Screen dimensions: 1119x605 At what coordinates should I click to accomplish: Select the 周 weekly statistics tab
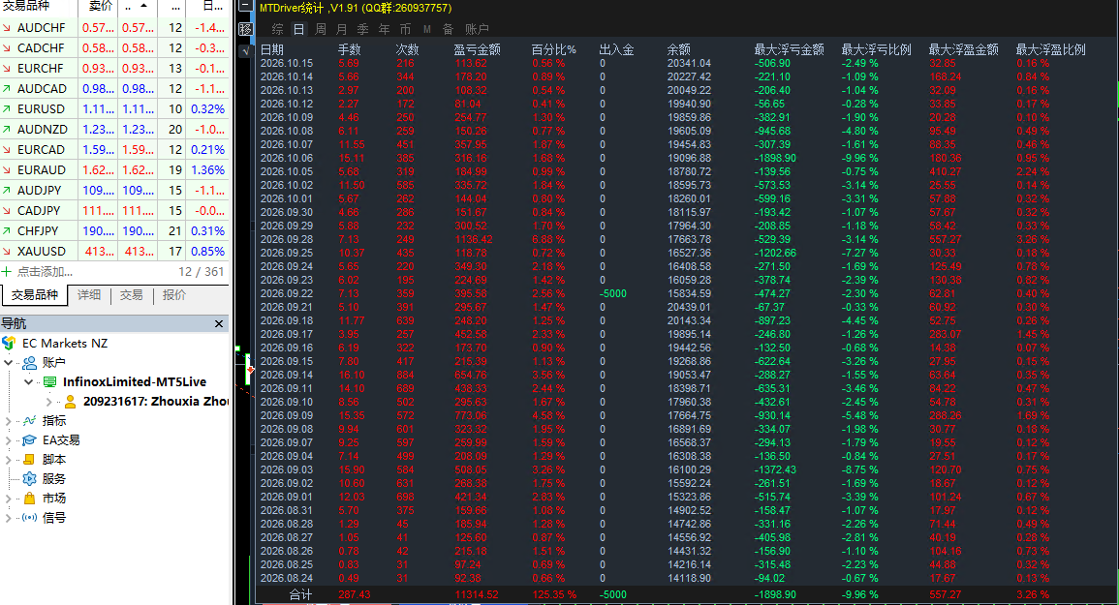(x=321, y=29)
